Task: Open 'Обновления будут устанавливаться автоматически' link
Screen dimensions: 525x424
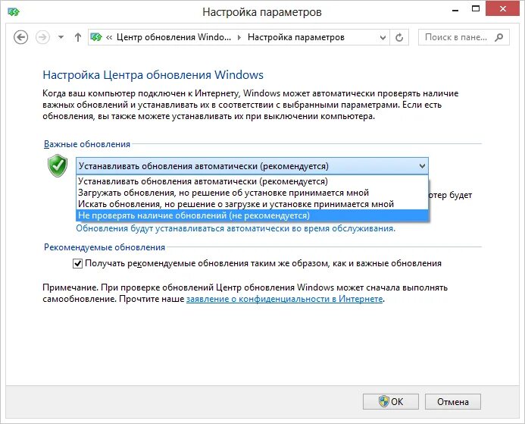Action: (236, 228)
